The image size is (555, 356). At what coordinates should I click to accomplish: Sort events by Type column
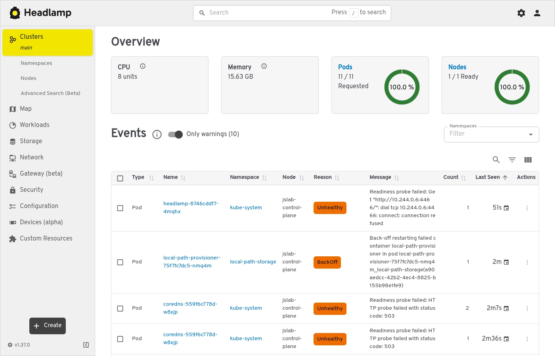tap(151, 178)
